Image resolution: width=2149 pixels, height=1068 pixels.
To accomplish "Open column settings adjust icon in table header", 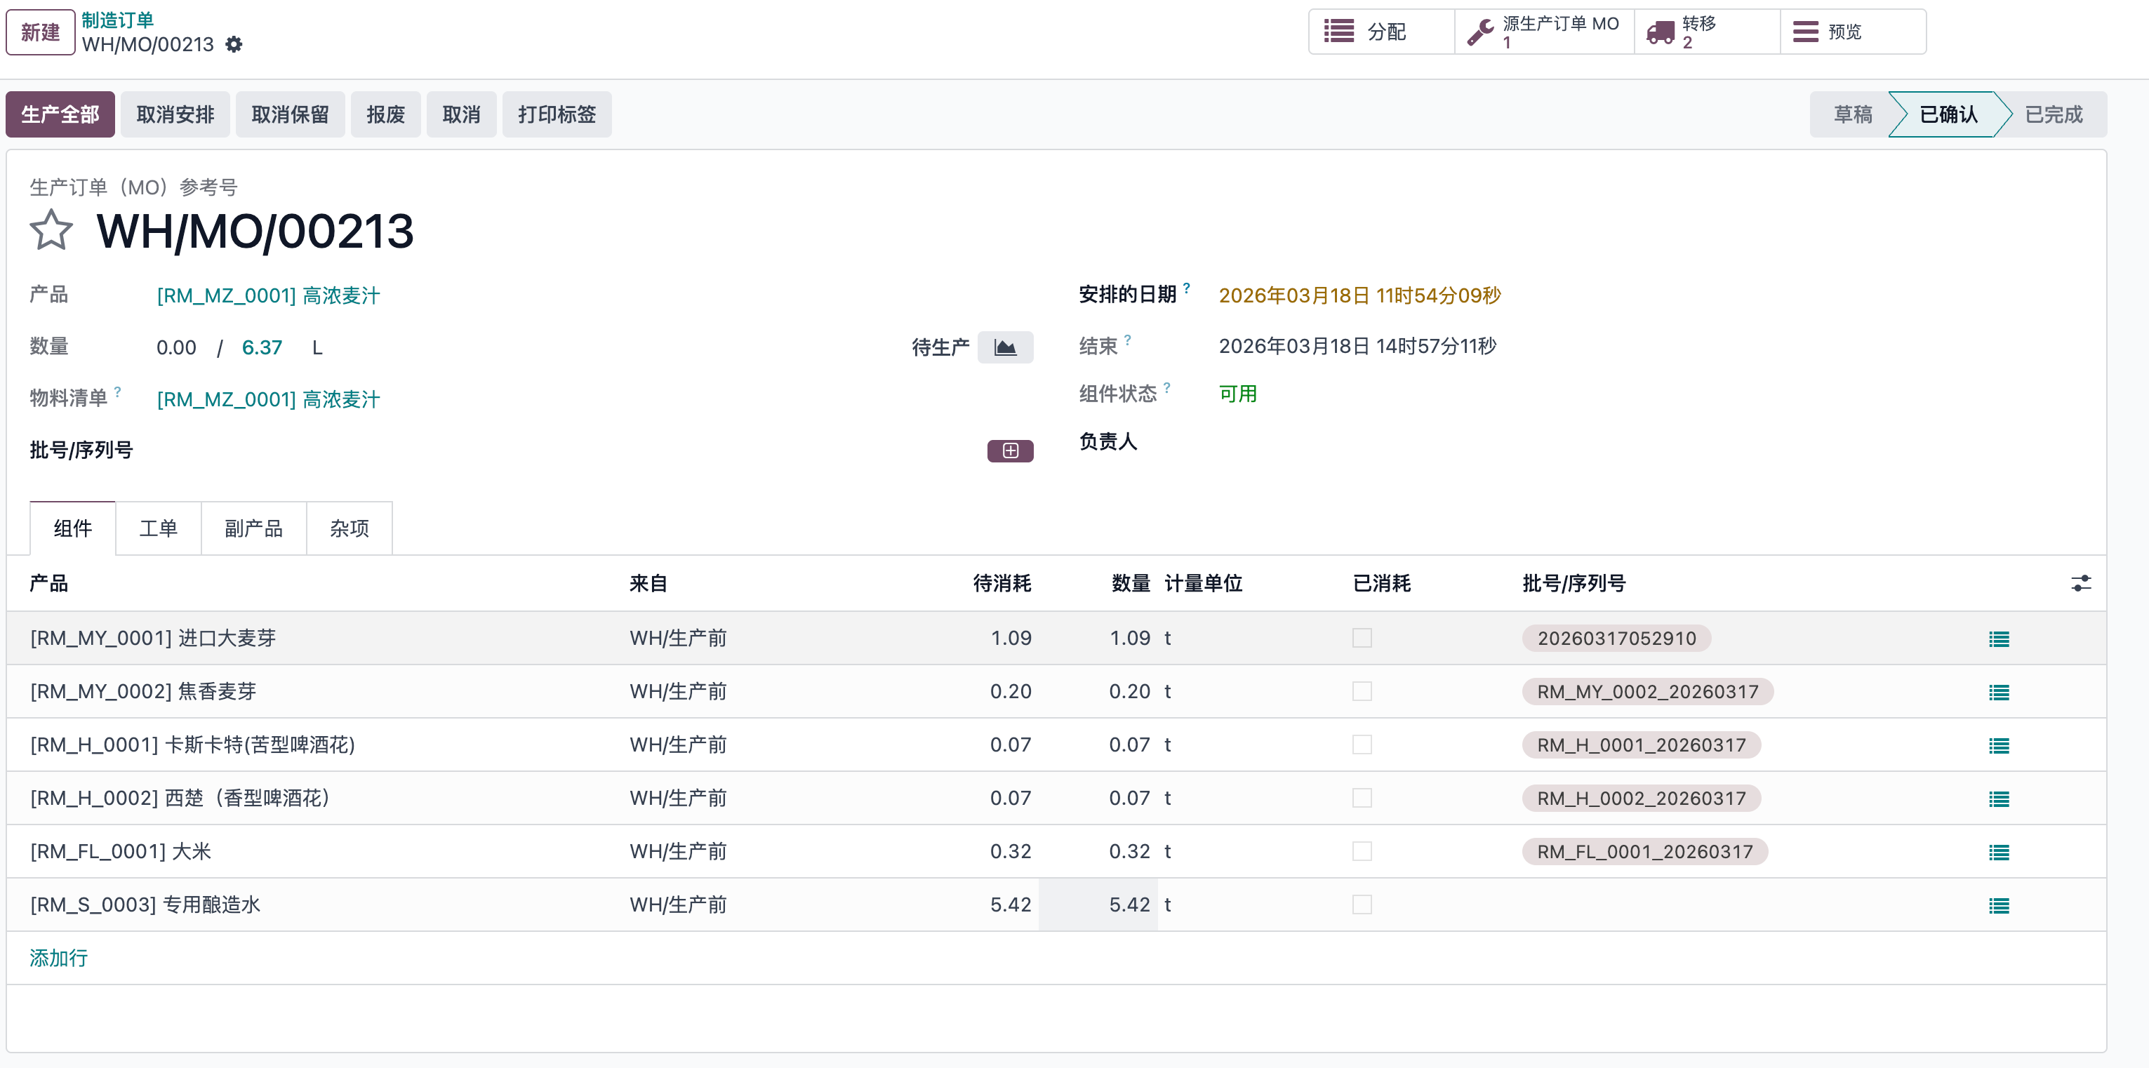I will [x=2081, y=583].
